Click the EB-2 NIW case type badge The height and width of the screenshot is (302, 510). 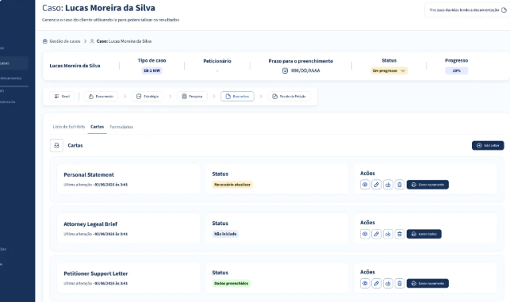tap(152, 71)
